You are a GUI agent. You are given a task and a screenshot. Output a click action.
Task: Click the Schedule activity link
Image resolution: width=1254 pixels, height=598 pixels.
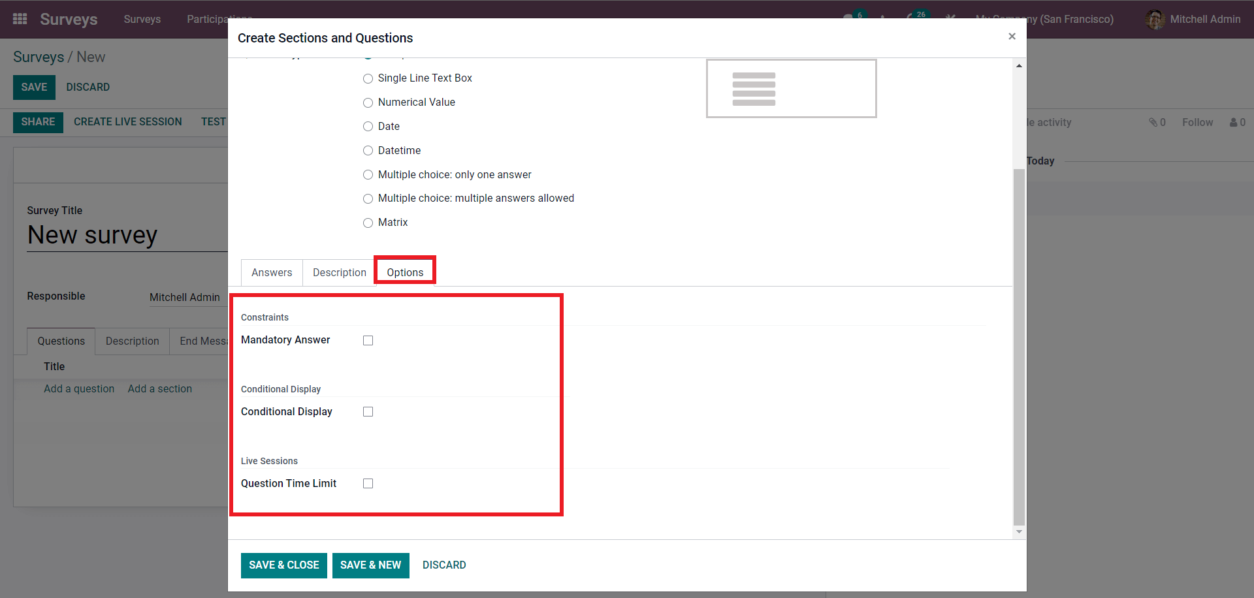click(x=1050, y=122)
